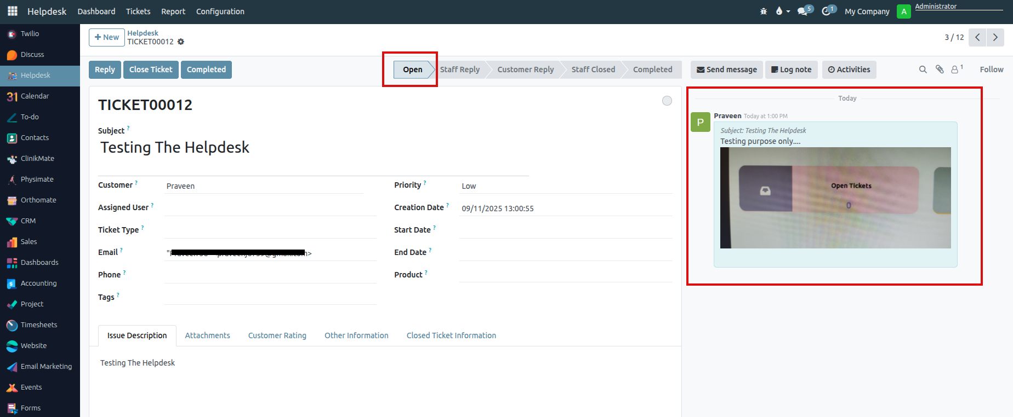Image resolution: width=1013 pixels, height=417 pixels.
Task: Toggle the ticket kanban state circle
Action: pyautogui.click(x=667, y=101)
